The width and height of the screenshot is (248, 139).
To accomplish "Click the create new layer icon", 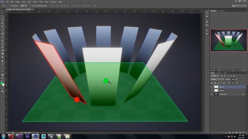I will click(240, 133).
